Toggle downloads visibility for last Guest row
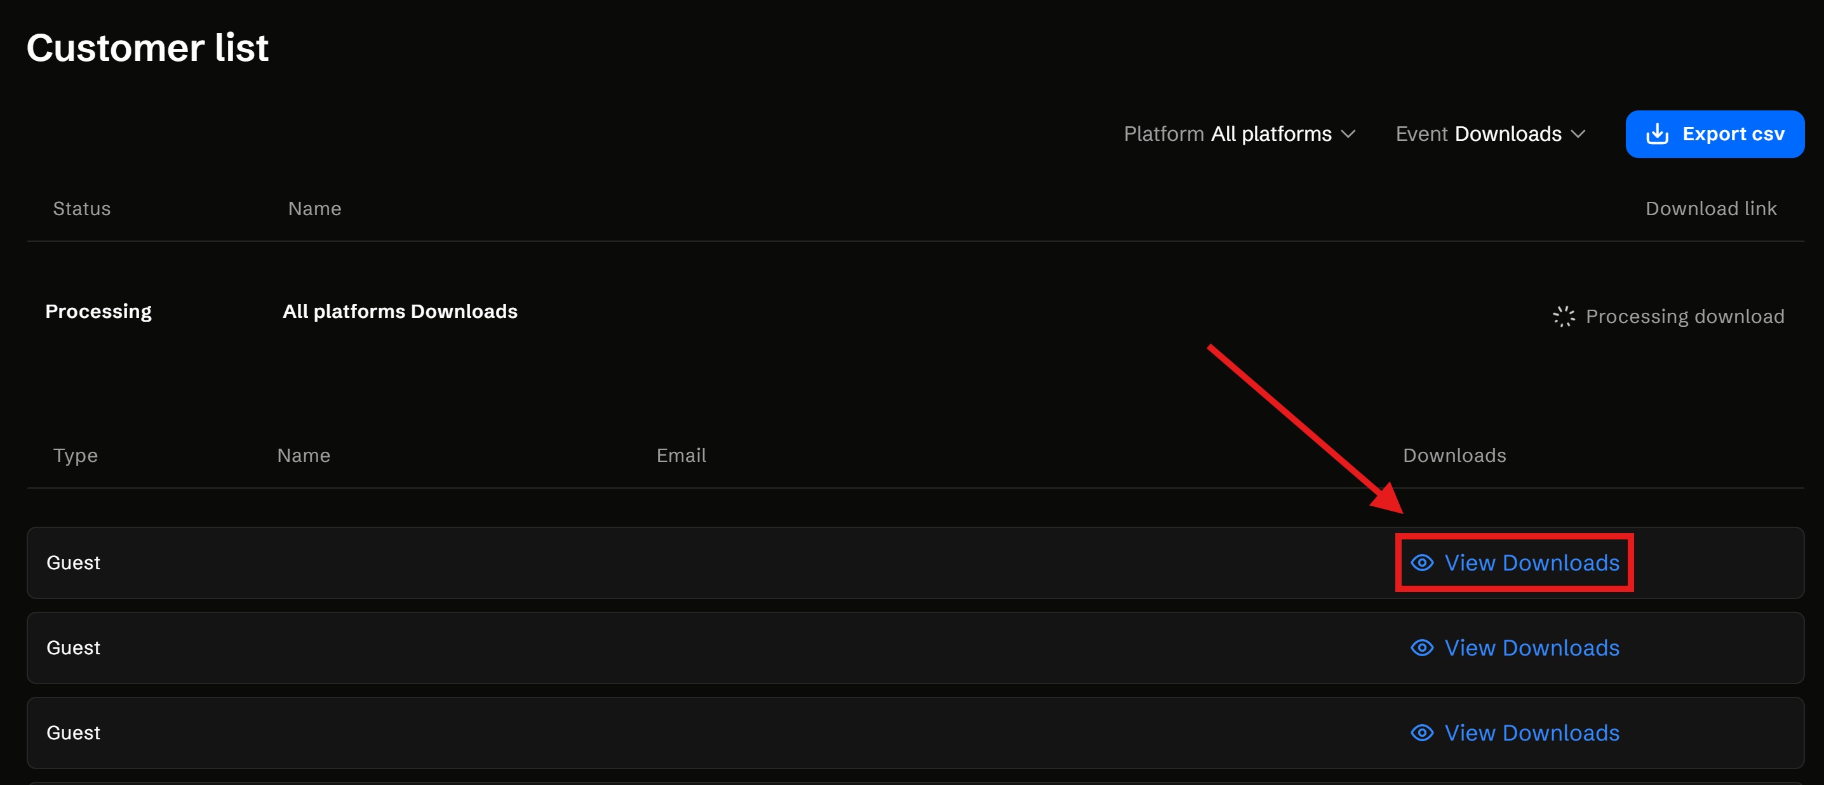The image size is (1824, 785). [x=1515, y=733]
